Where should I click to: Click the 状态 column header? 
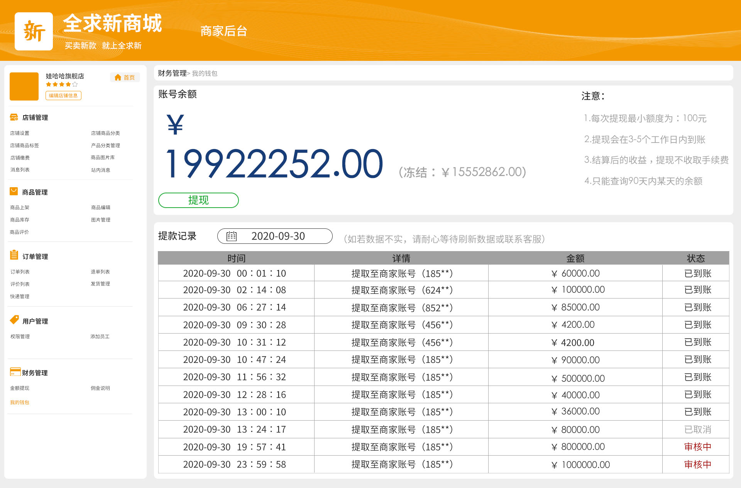click(x=696, y=258)
